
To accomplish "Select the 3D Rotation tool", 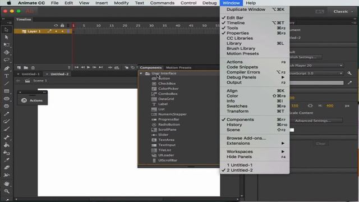I will click(x=6, y=52).
